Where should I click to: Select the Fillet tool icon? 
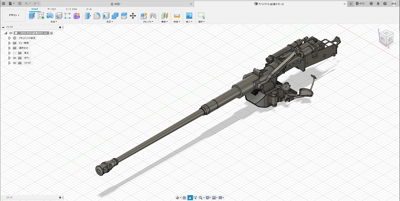point(97,16)
